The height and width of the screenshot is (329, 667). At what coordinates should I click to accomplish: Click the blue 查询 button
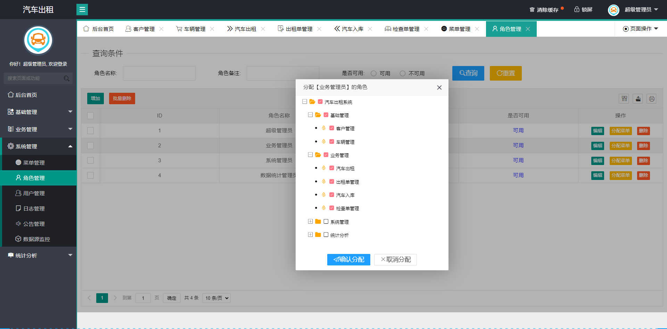point(468,73)
